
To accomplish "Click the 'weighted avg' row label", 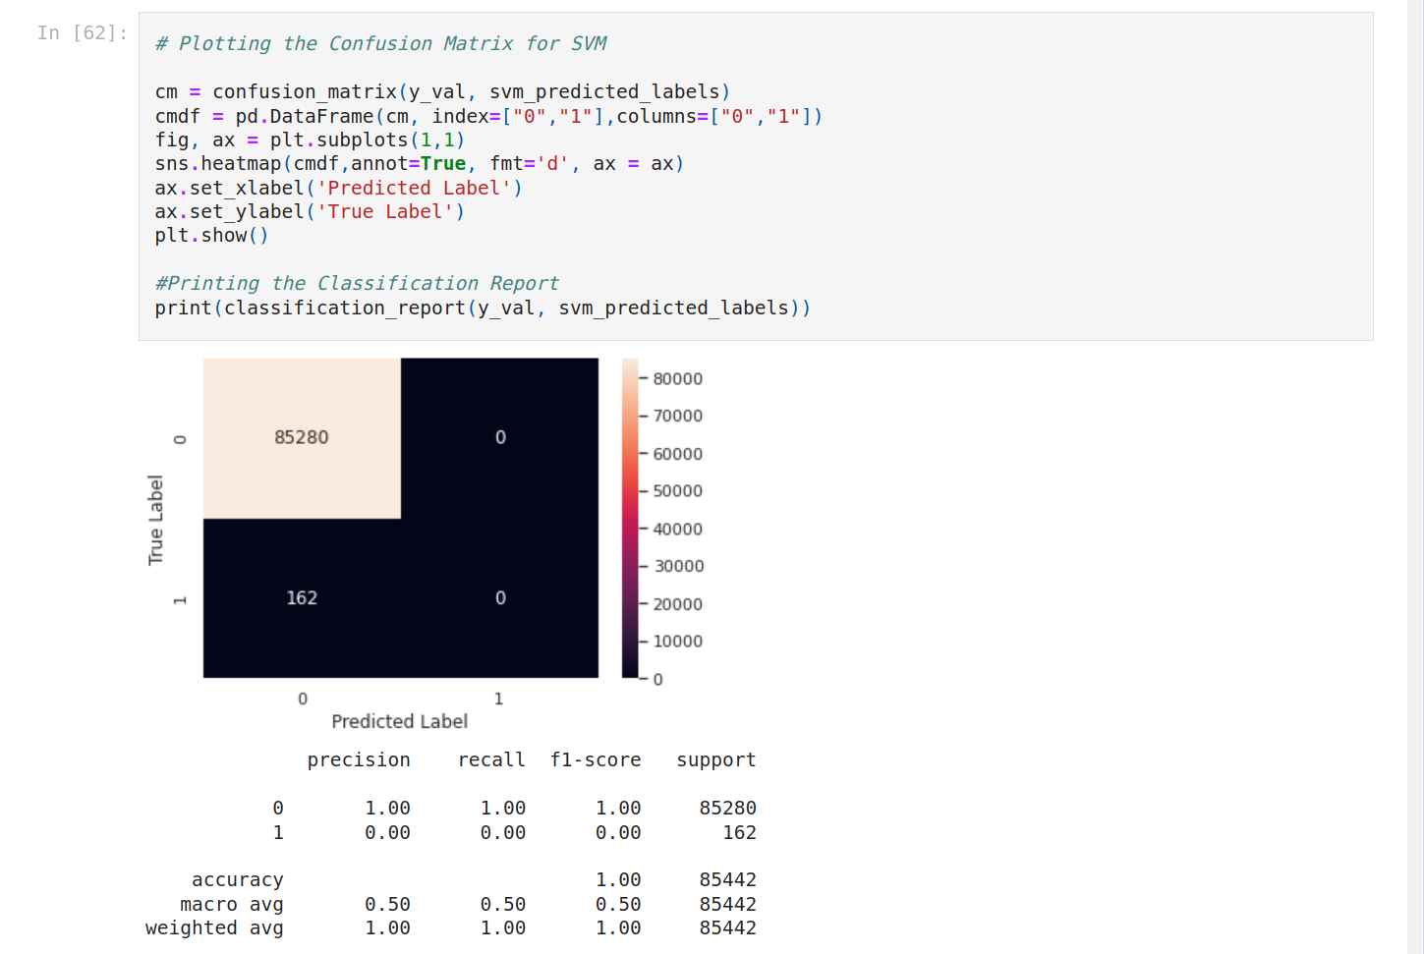I will (x=214, y=927).
